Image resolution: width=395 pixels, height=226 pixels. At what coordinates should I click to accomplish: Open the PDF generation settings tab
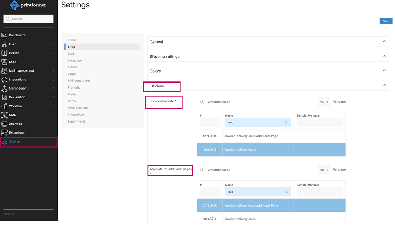click(x=79, y=81)
